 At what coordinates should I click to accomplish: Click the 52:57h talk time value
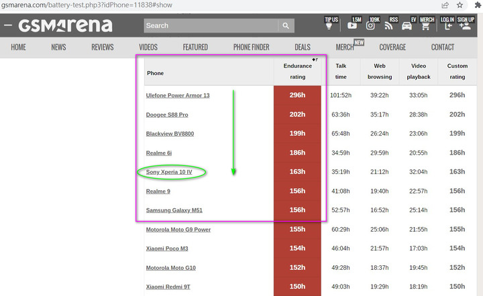coord(341,210)
